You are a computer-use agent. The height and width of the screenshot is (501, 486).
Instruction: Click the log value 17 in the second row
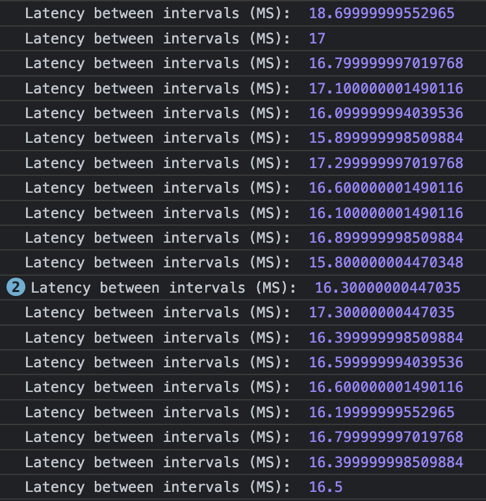point(317,39)
